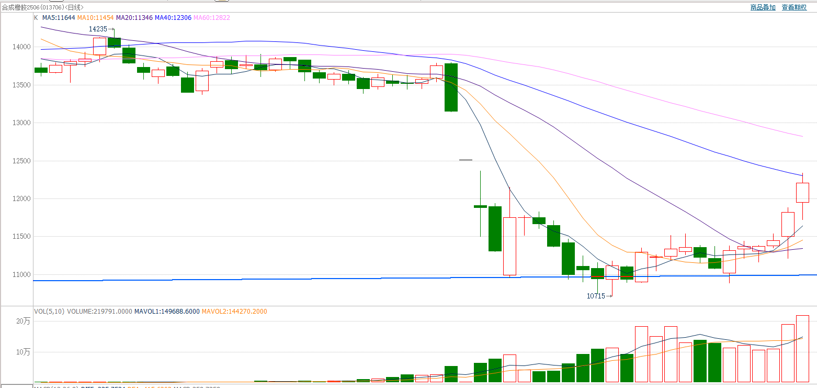Viewport: 817px width, 388px height.
Task: Select the latest red candlestick near 12000
Action: 802,193
